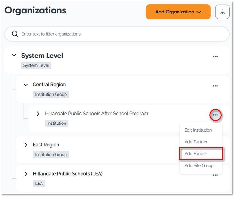Screen dimensions: 235x197
Task: Select the Central Region organization name
Action: click(49, 85)
